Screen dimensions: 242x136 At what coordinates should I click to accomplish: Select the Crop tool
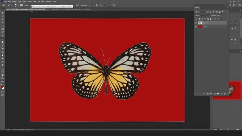3,26
